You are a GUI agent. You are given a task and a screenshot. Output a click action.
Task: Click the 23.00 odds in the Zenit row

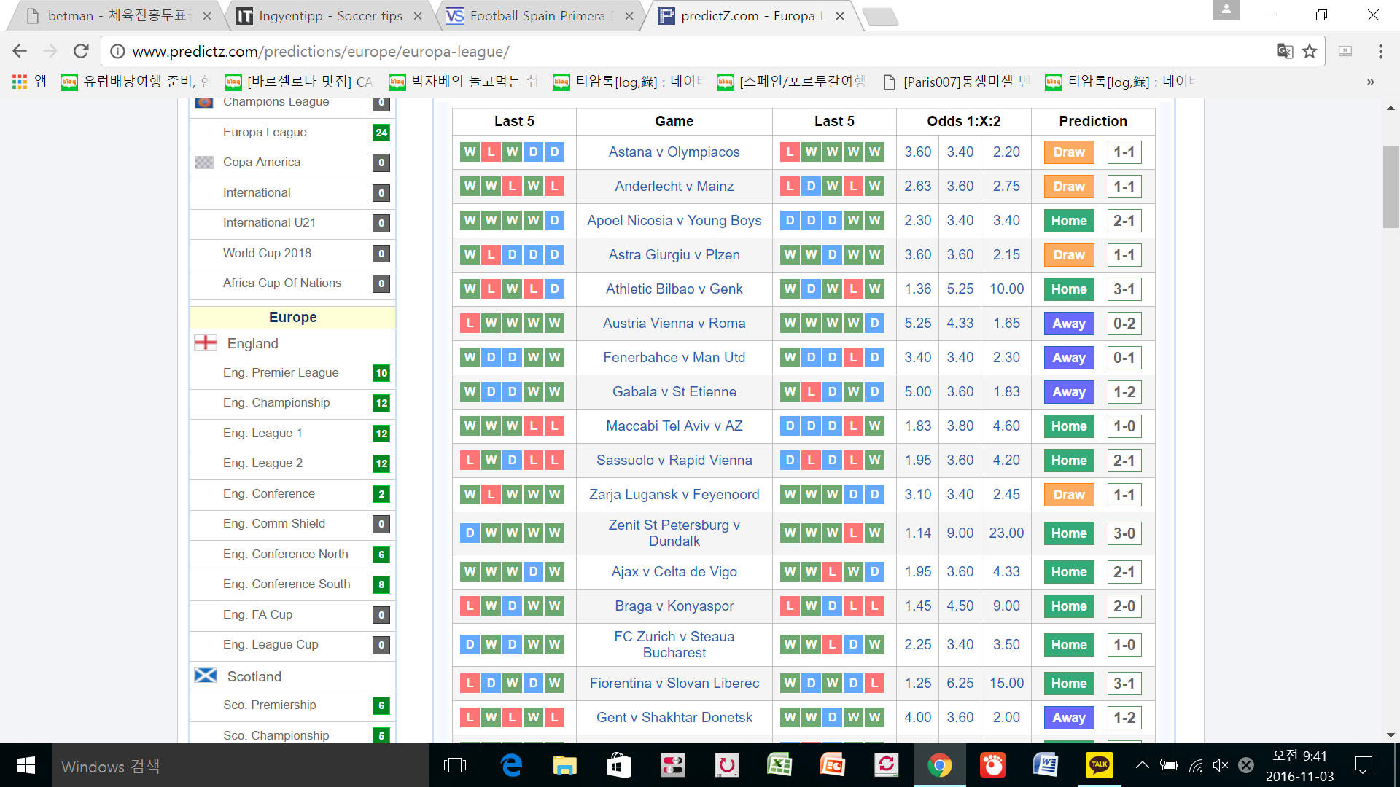[x=1006, y=533]
